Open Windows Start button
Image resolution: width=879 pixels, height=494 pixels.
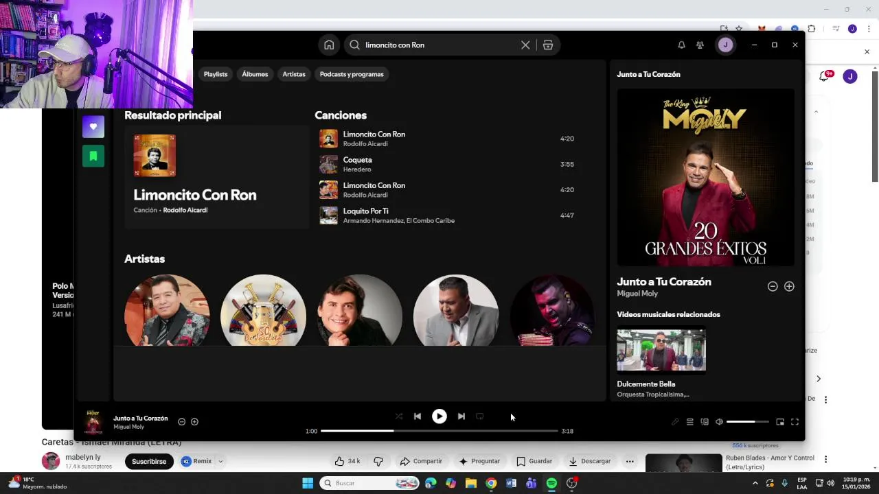tap(308, 483)
